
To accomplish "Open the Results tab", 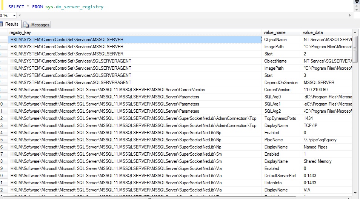I will click(11, 24).
